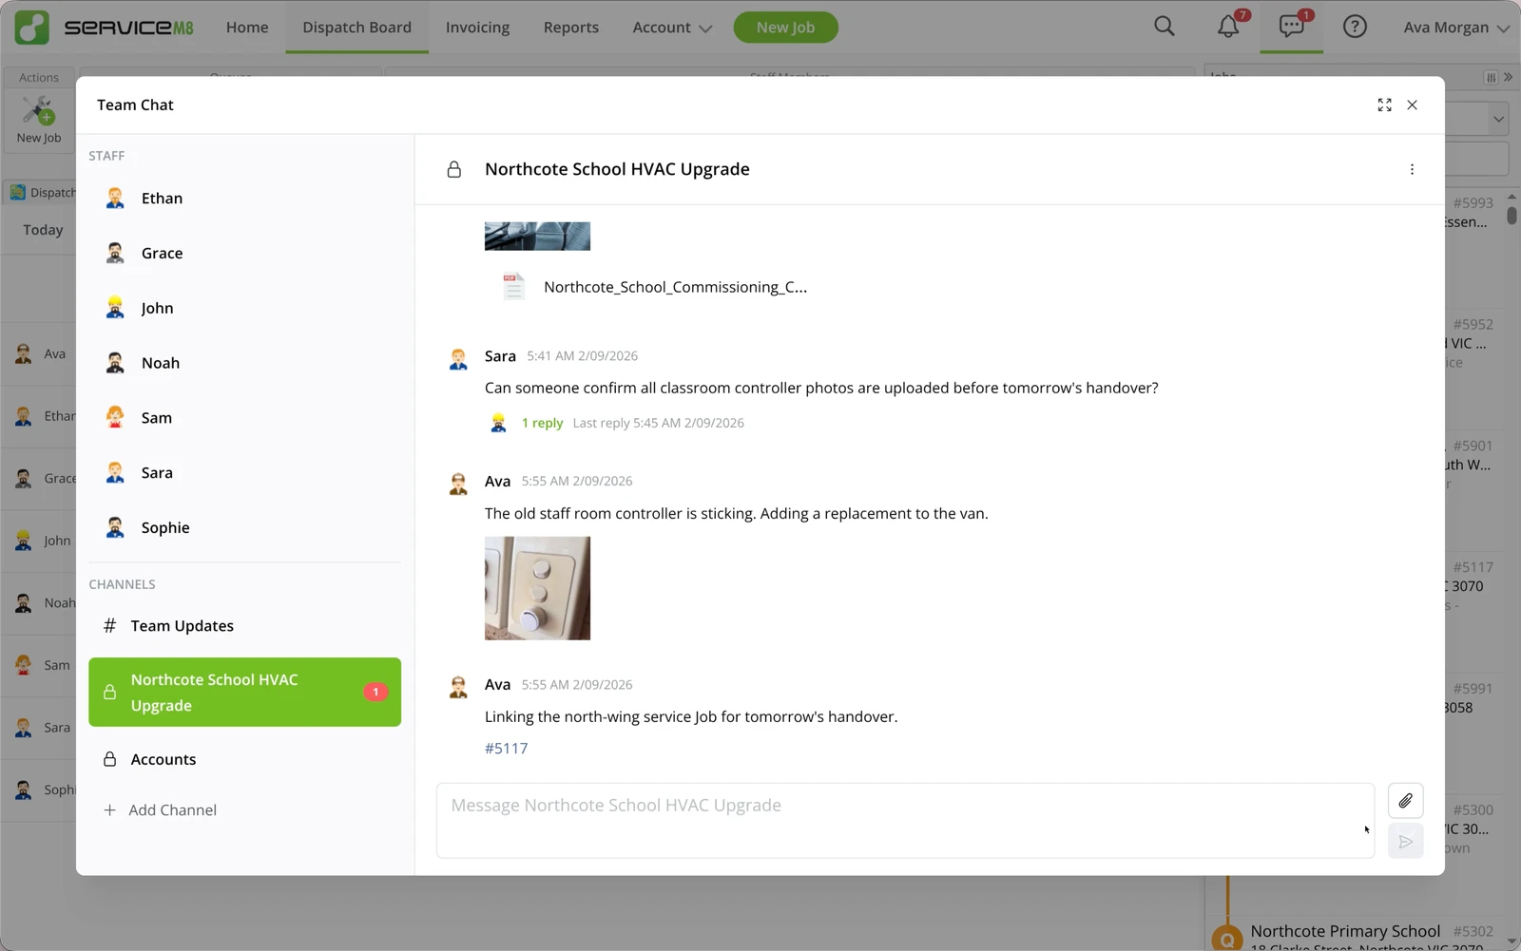Open chat with Sam

[244, 418]
